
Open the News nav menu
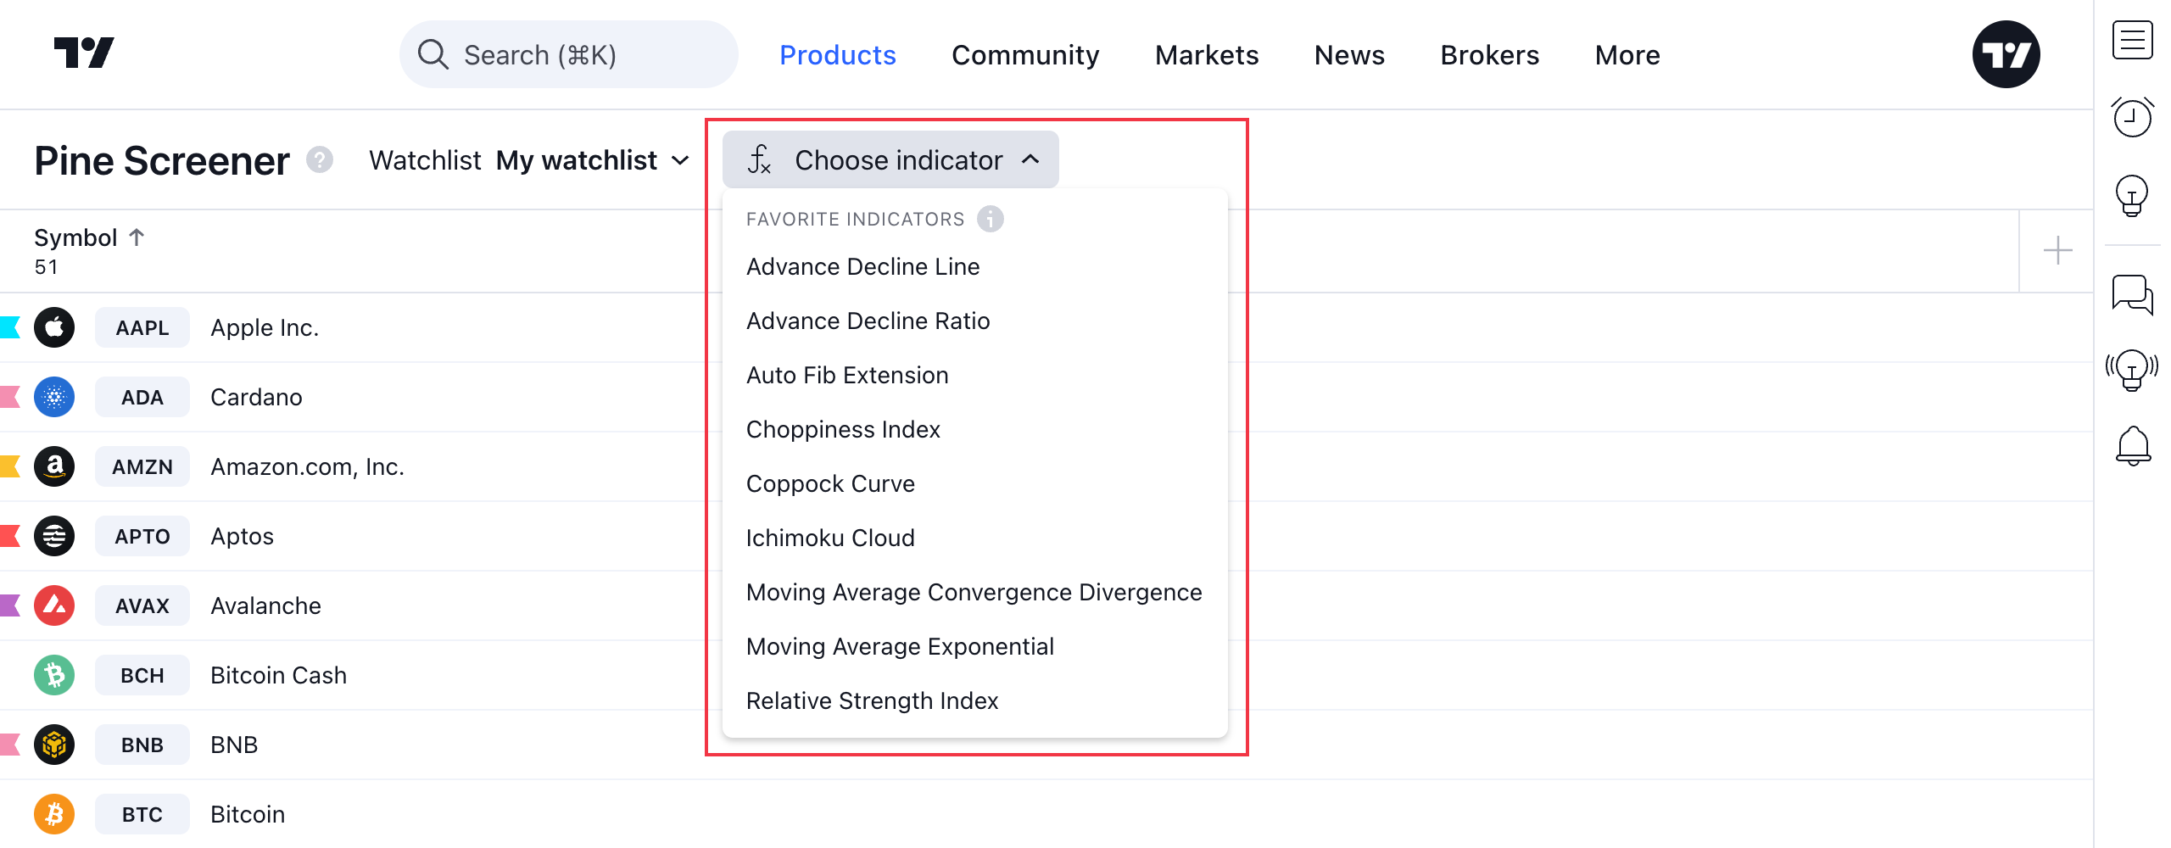pyautogui.click(x=1349, y=55)
